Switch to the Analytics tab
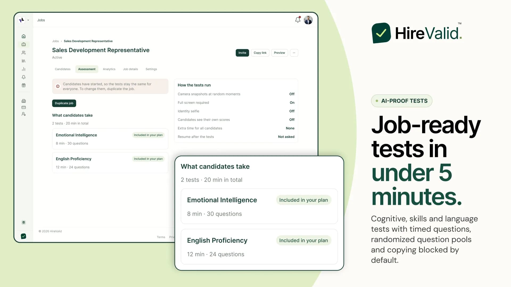511x287 pixels. tap(109, 69)
